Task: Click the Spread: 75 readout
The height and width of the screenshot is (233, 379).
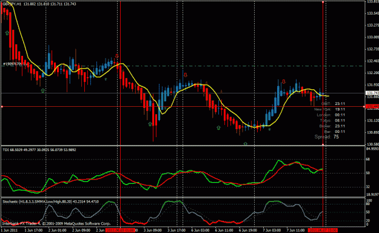Action: (x=327, y=137)
